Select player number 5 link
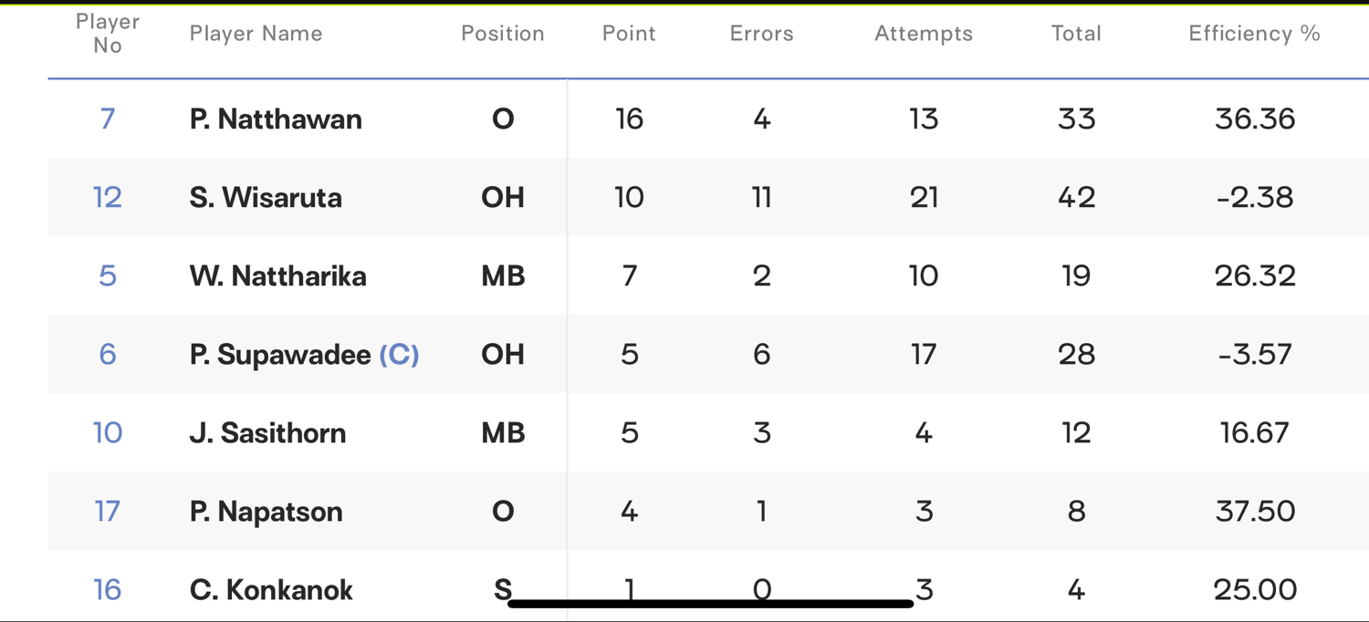The width and height of the screenshot is (1369, 622). point(108,275)
